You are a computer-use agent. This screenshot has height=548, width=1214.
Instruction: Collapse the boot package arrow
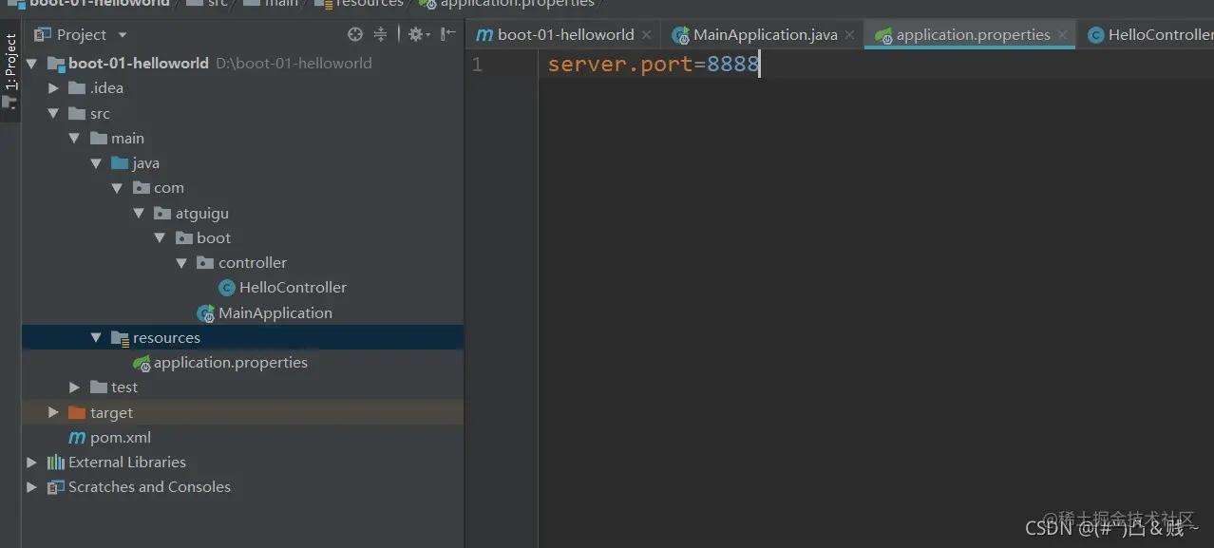point(160,238)
